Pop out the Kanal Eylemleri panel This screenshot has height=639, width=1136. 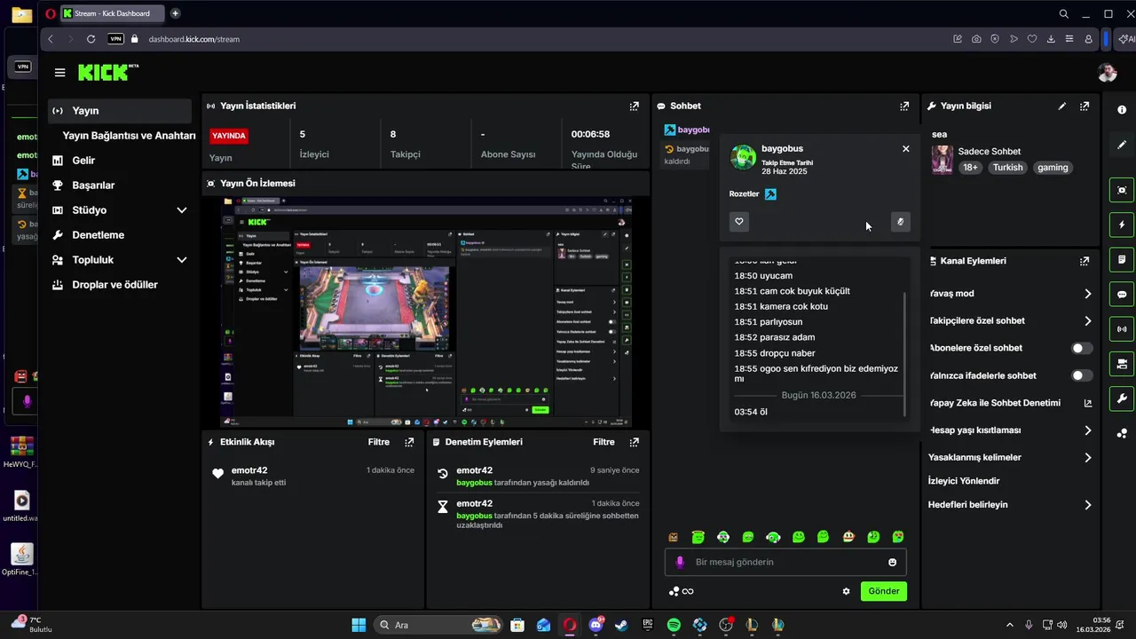1085,261
